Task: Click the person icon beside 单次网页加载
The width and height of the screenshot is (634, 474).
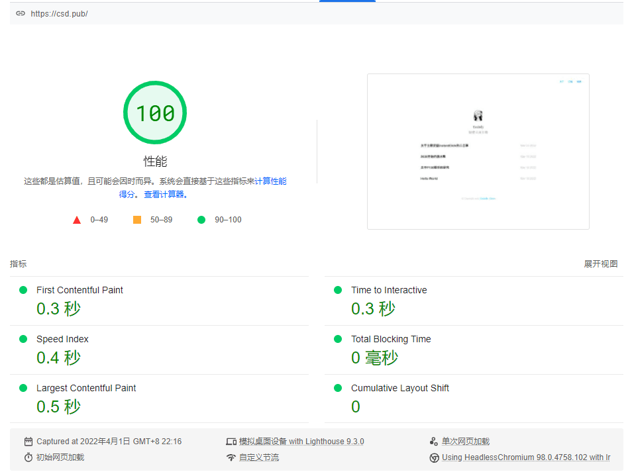Action: 435,441
